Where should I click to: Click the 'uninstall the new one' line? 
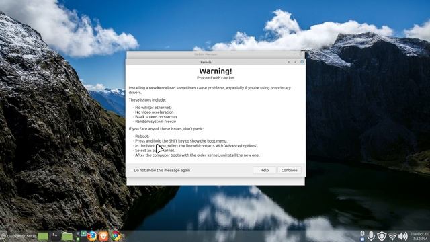[x=196, y=155]
